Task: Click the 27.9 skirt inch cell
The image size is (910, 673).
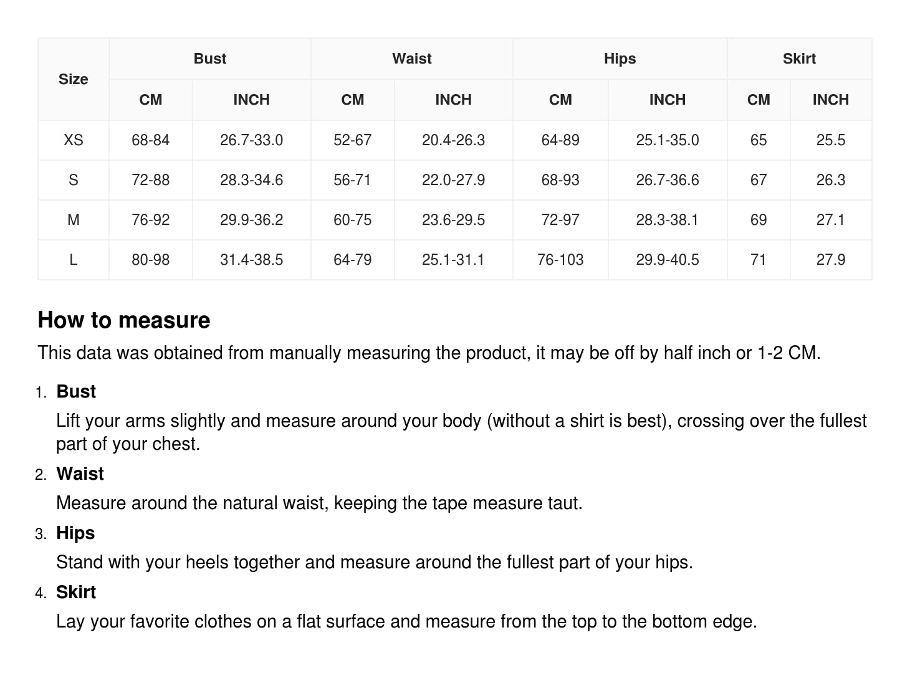Action: click(830, 260)
